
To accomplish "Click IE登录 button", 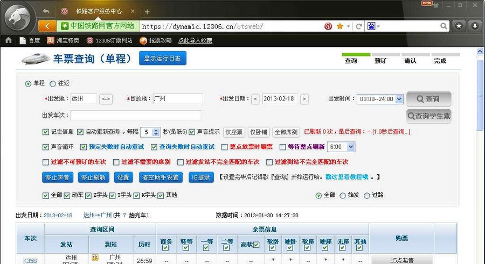I will coord(201,177).
